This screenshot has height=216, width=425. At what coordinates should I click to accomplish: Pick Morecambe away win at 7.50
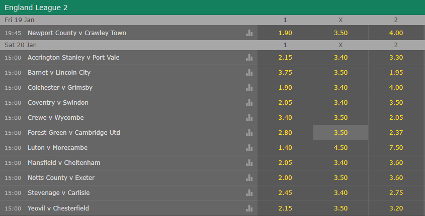[x=396, y=148]
